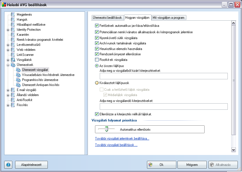Uncheck Archívumok tartalmának vizsgálata
242x172 pixels.
coord(97,43)
